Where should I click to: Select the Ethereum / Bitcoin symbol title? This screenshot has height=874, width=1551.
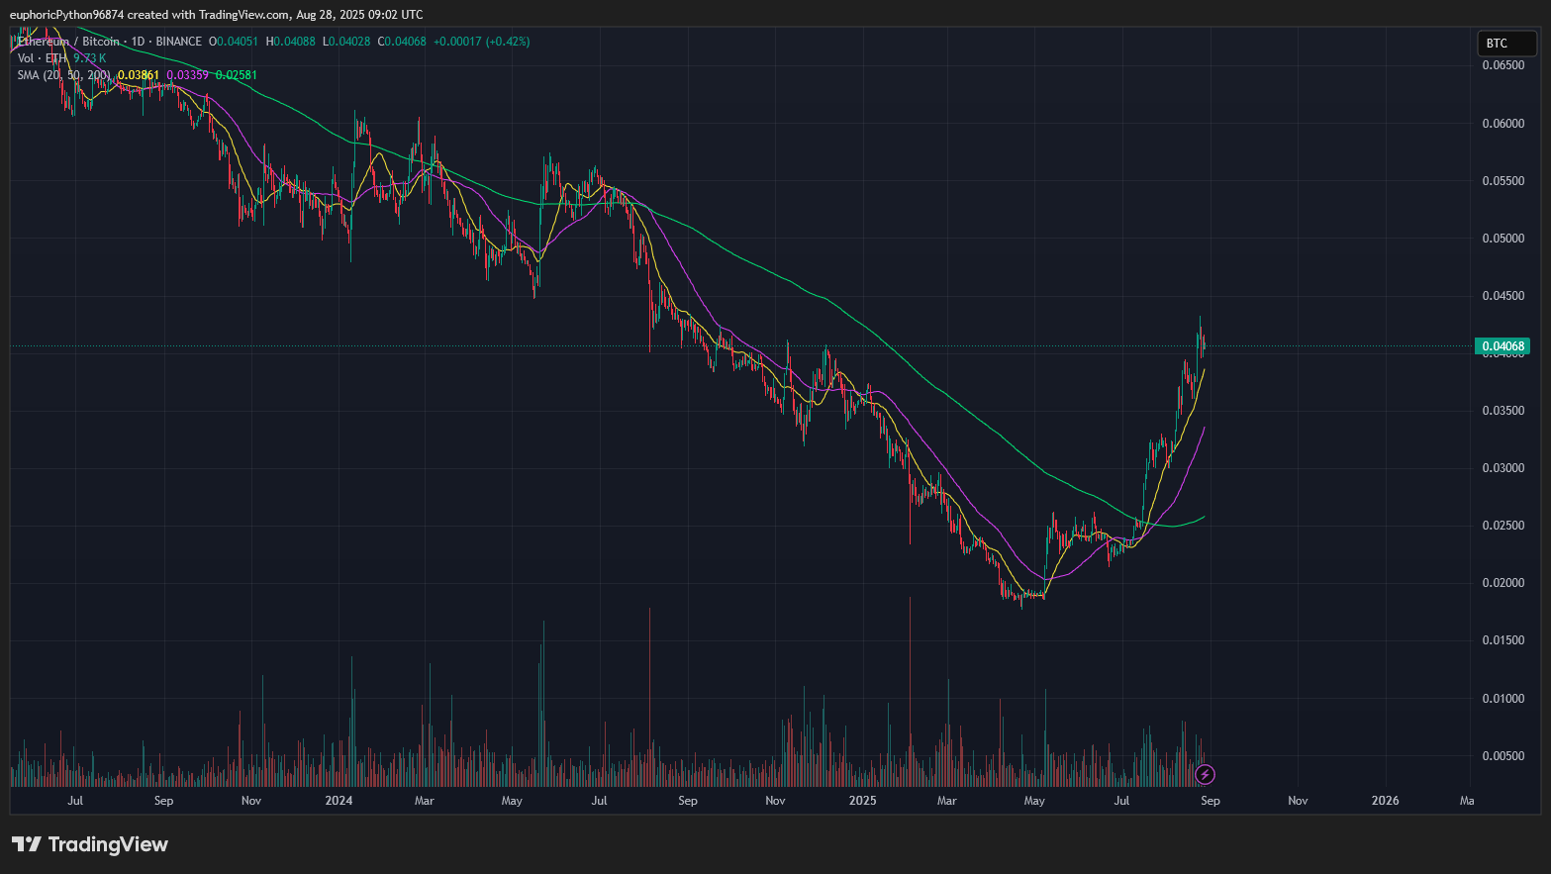coord(67,42)
